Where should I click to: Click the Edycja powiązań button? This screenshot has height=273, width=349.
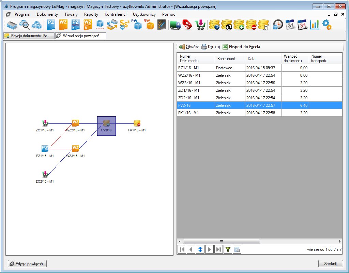27,264
